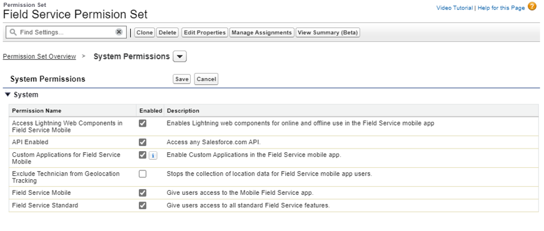544x231 pixels.
Task: Click the Field Service Permision Set title
Action: click(75, 14)
